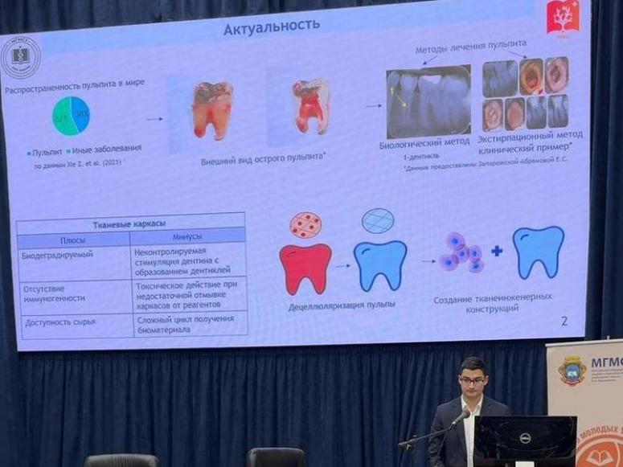Open the clinical example photo grid
This screenshot has height=467, width=623.
click(x=526, y=92)
